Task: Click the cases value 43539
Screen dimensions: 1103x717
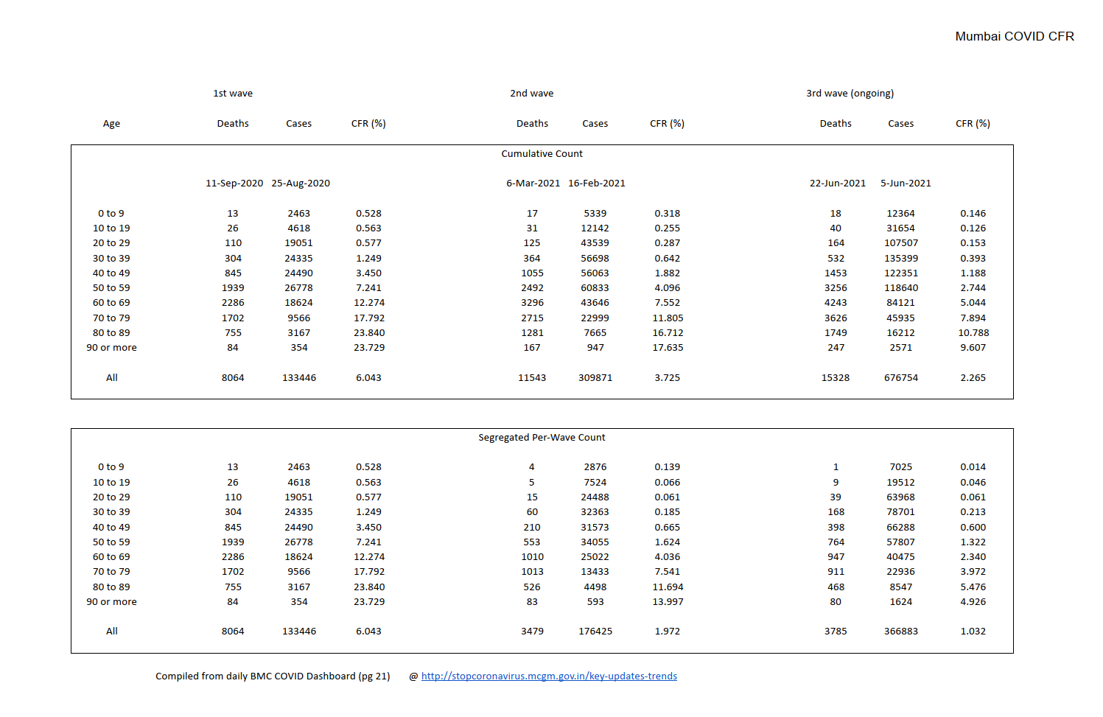Action: tap(595, 243)
